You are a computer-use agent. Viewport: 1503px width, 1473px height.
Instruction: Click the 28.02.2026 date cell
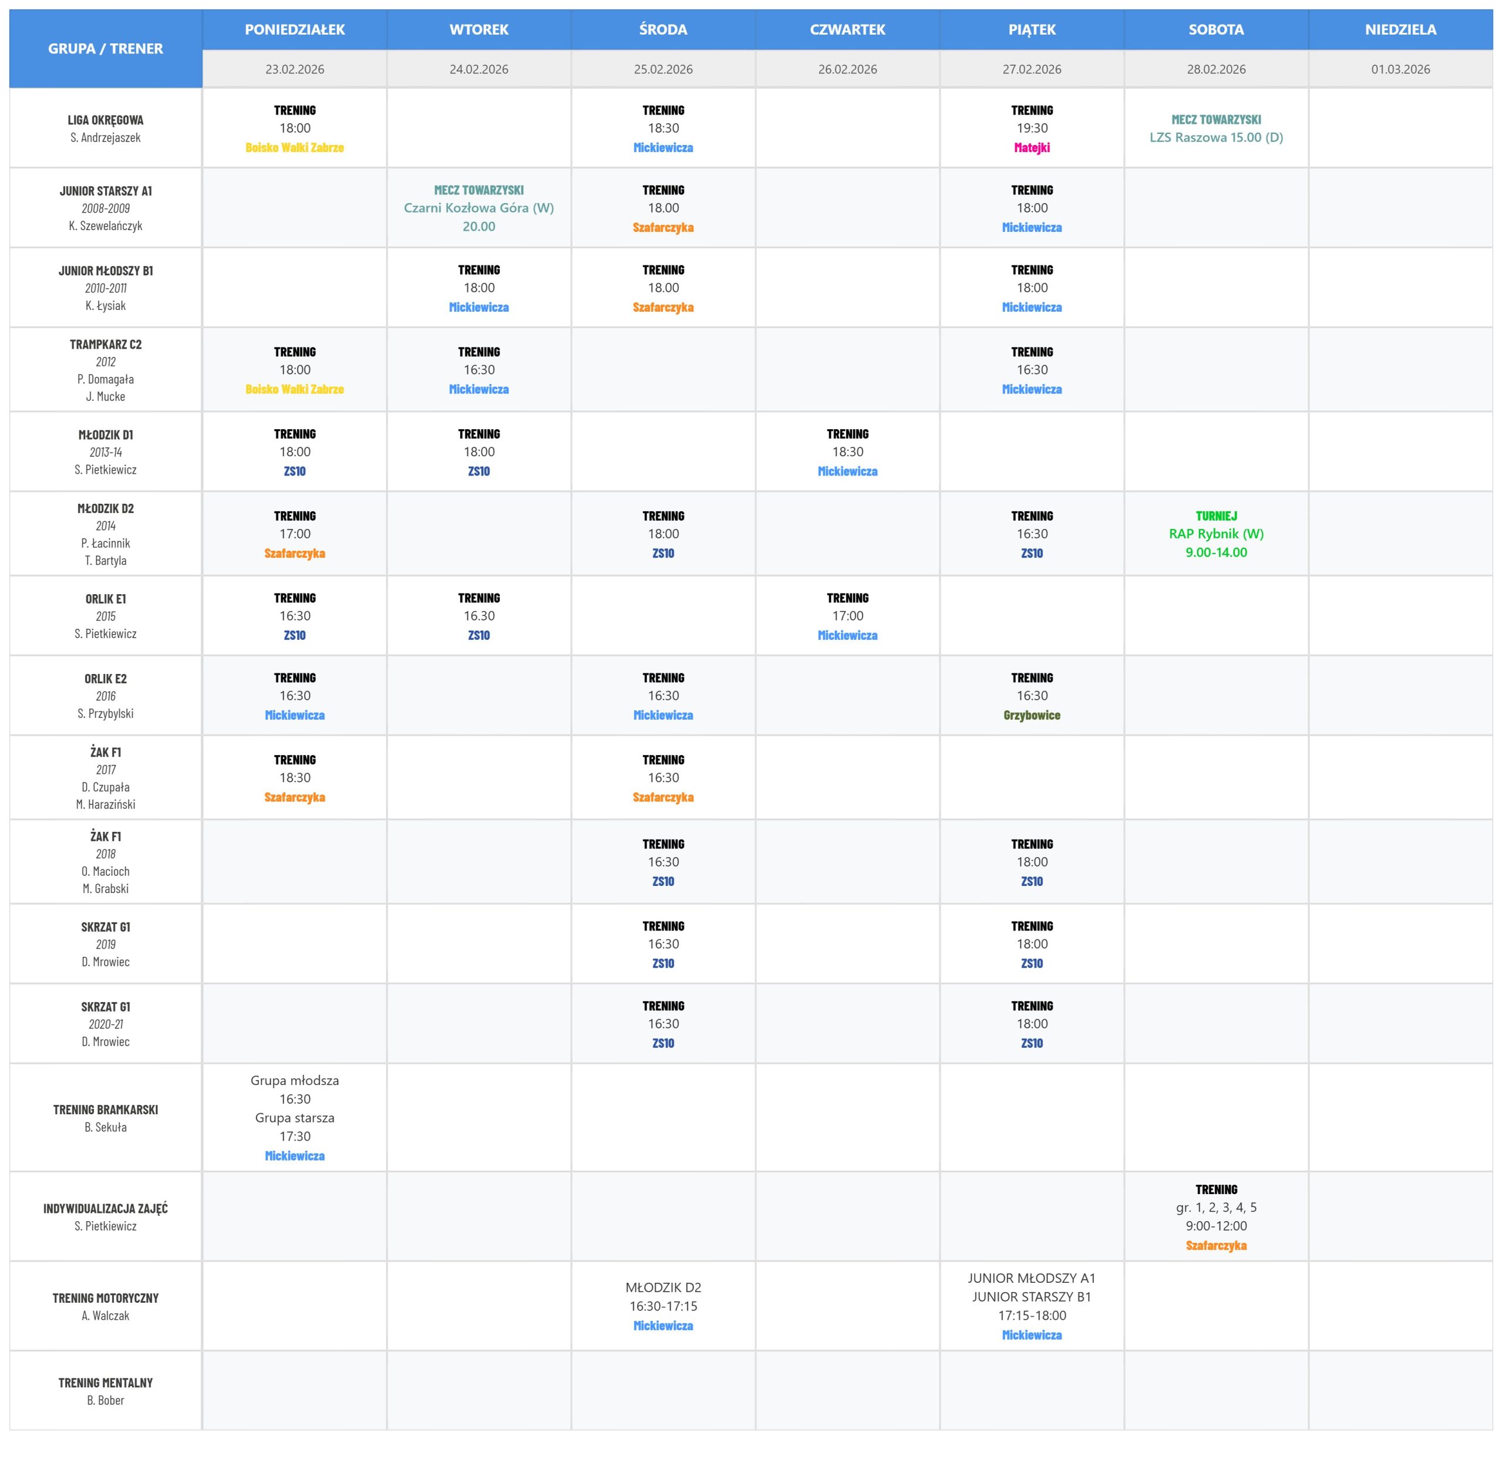pos(1216,70)
